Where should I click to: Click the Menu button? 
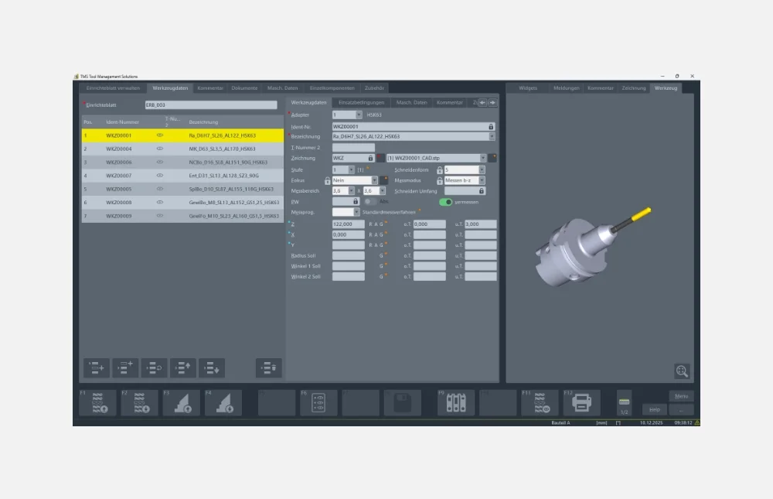pyautogui.click(x=681, y=396)
